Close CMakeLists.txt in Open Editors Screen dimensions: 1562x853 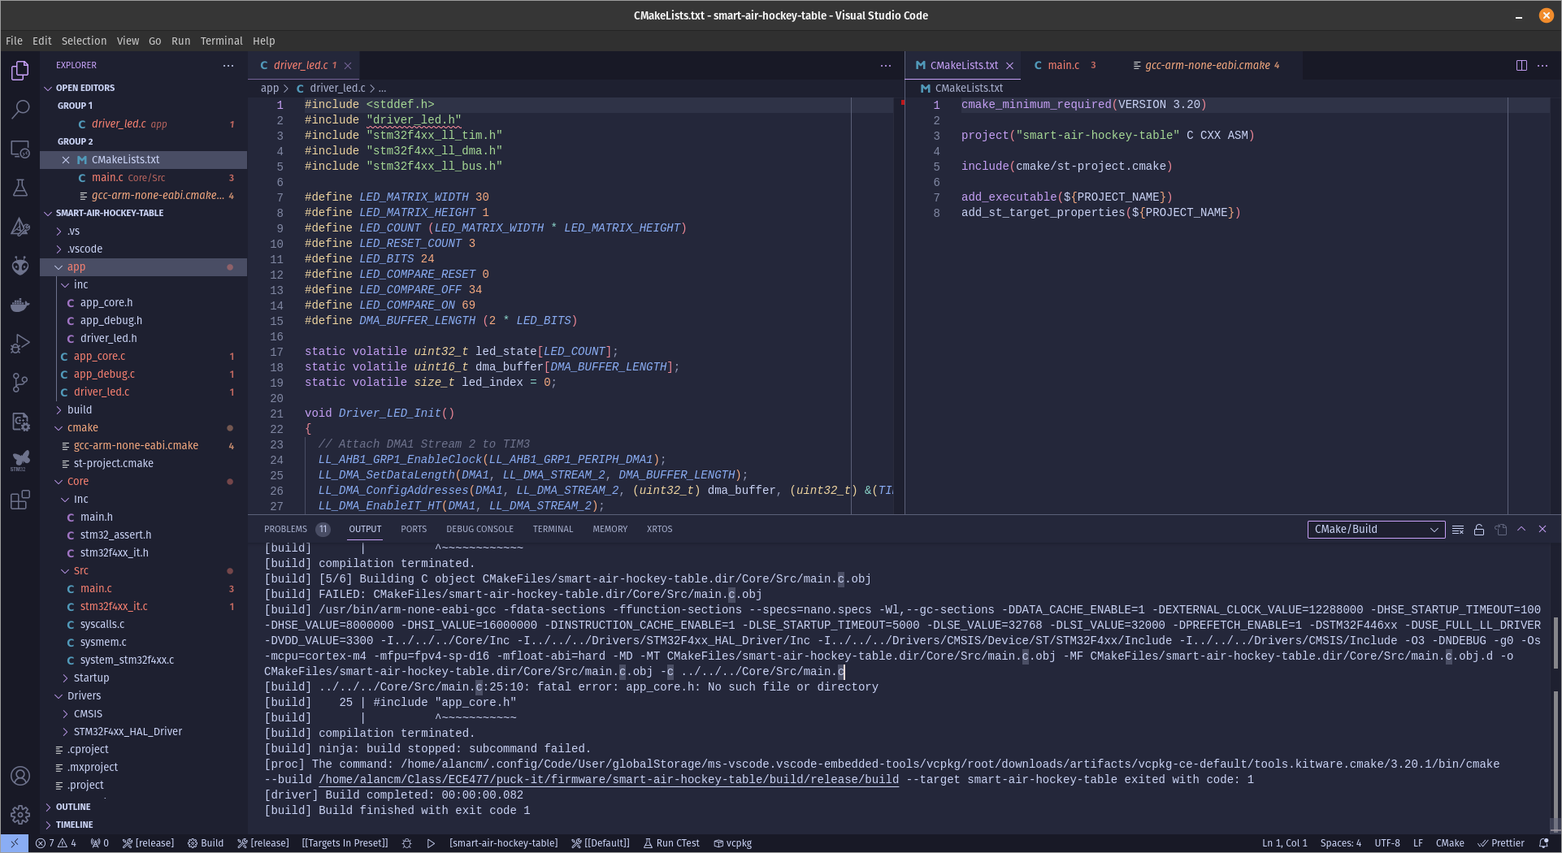point(66,160)
